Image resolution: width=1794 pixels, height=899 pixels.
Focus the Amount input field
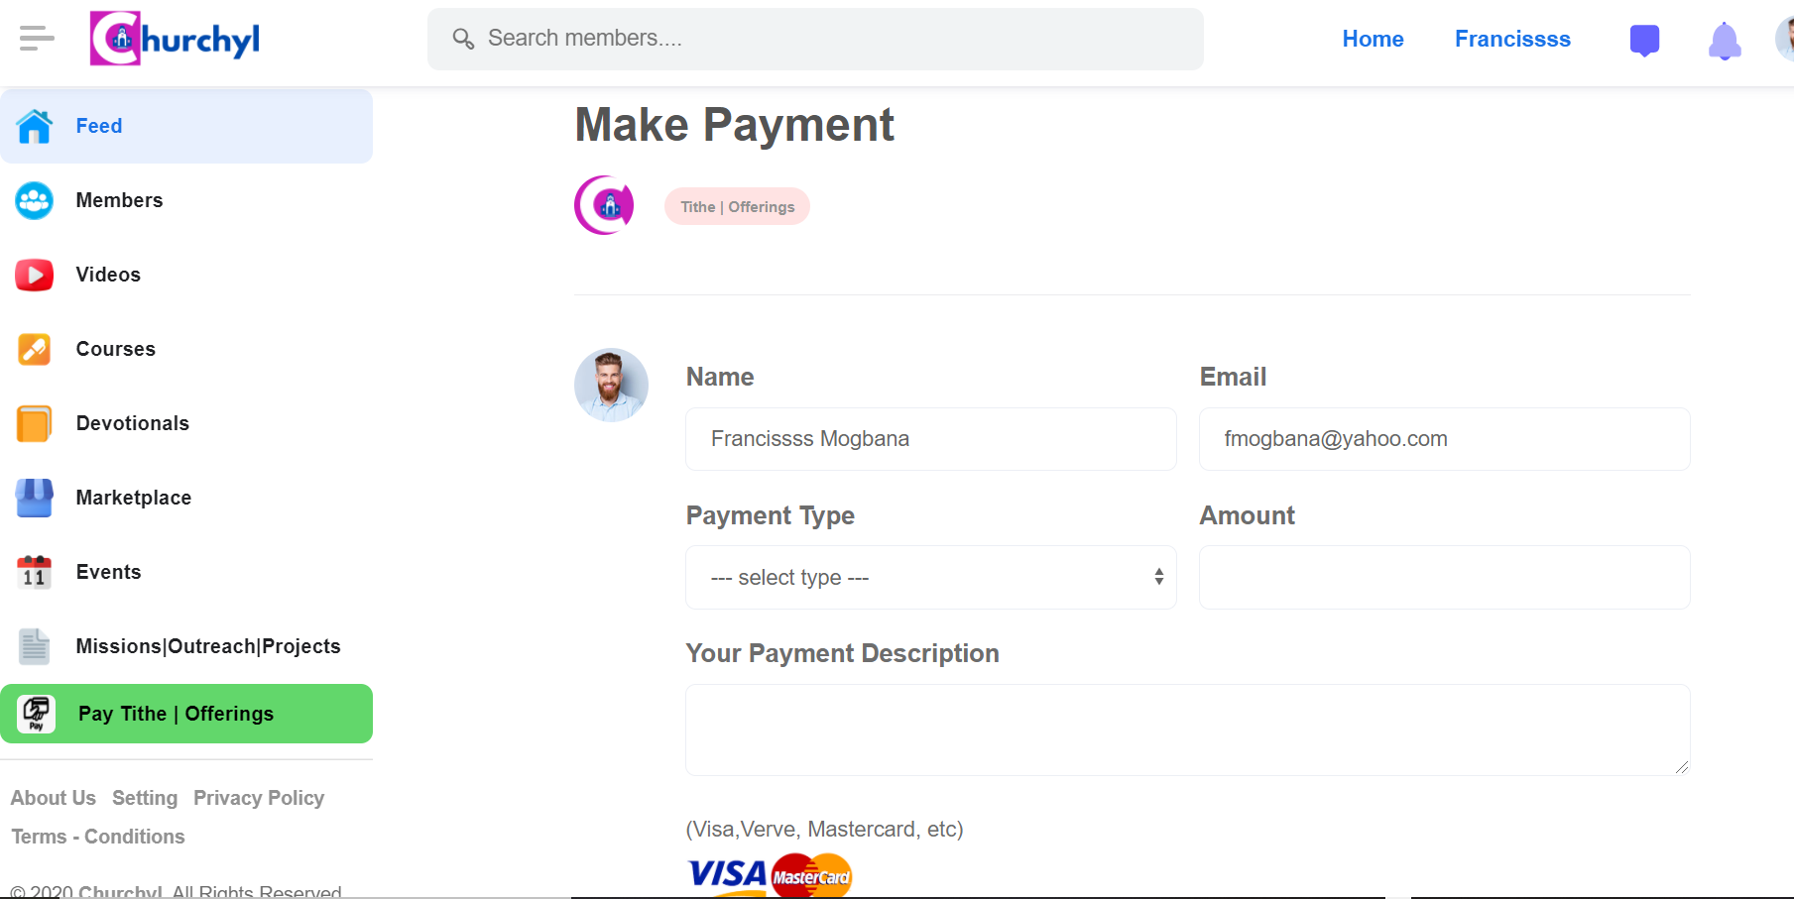click(1445, 577)
